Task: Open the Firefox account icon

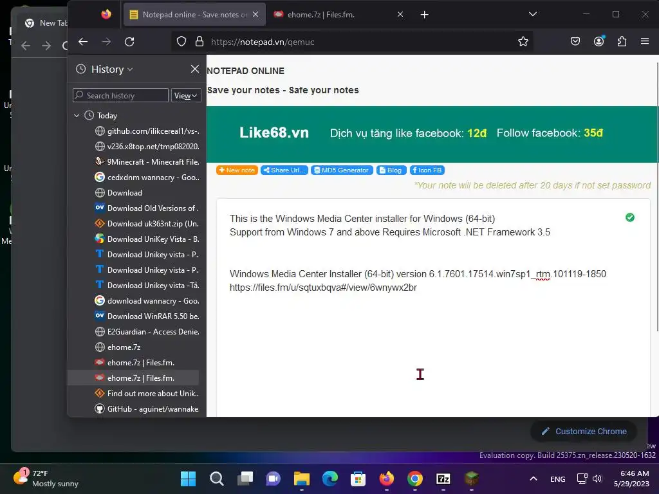Action: tap(599, 41)
